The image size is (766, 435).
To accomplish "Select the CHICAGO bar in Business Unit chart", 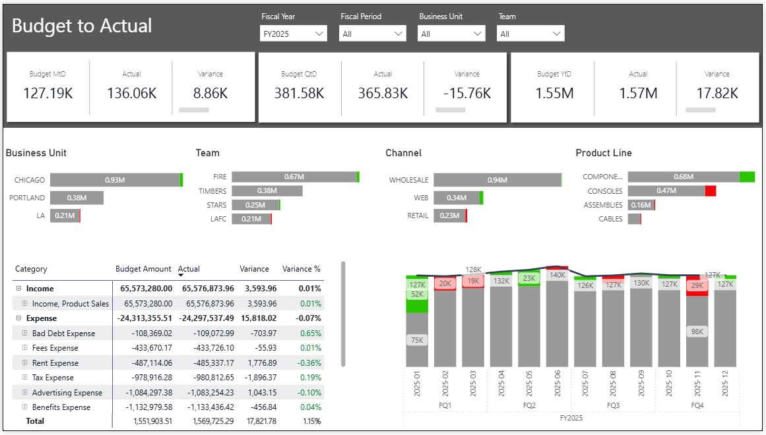I will pos(116,179).
